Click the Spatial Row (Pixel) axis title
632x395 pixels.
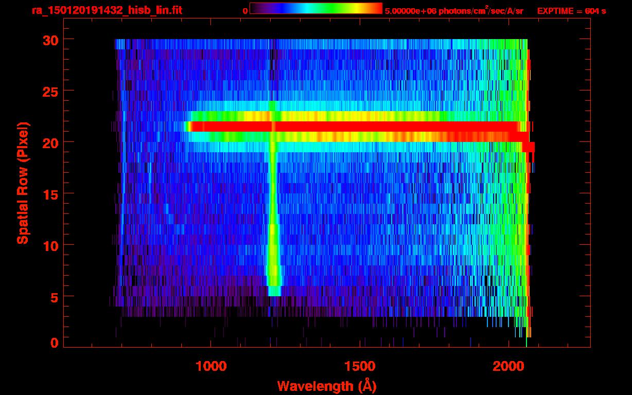coord(22,183)
